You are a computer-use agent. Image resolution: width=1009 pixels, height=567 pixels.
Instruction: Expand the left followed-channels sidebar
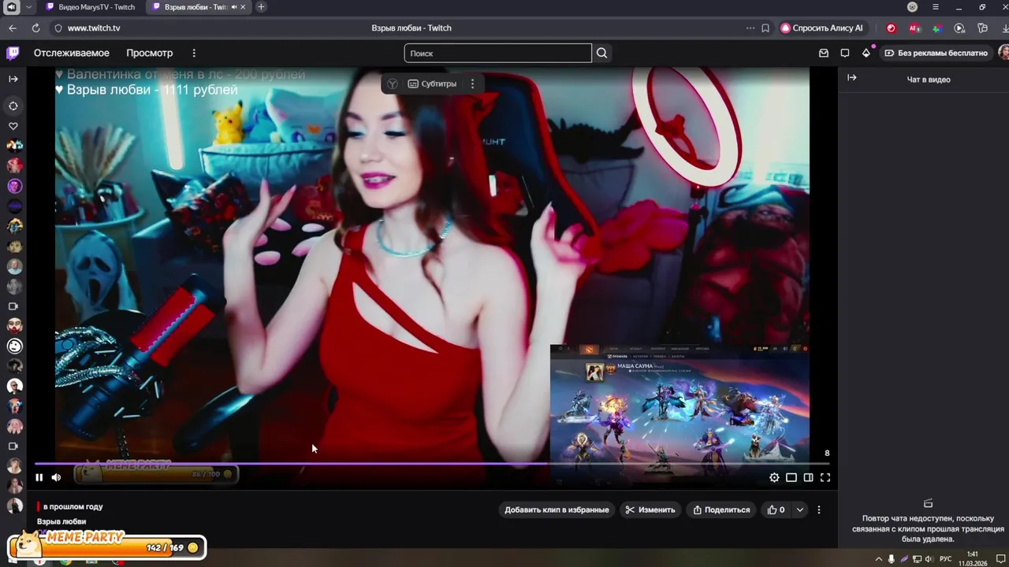click(13, 79)
